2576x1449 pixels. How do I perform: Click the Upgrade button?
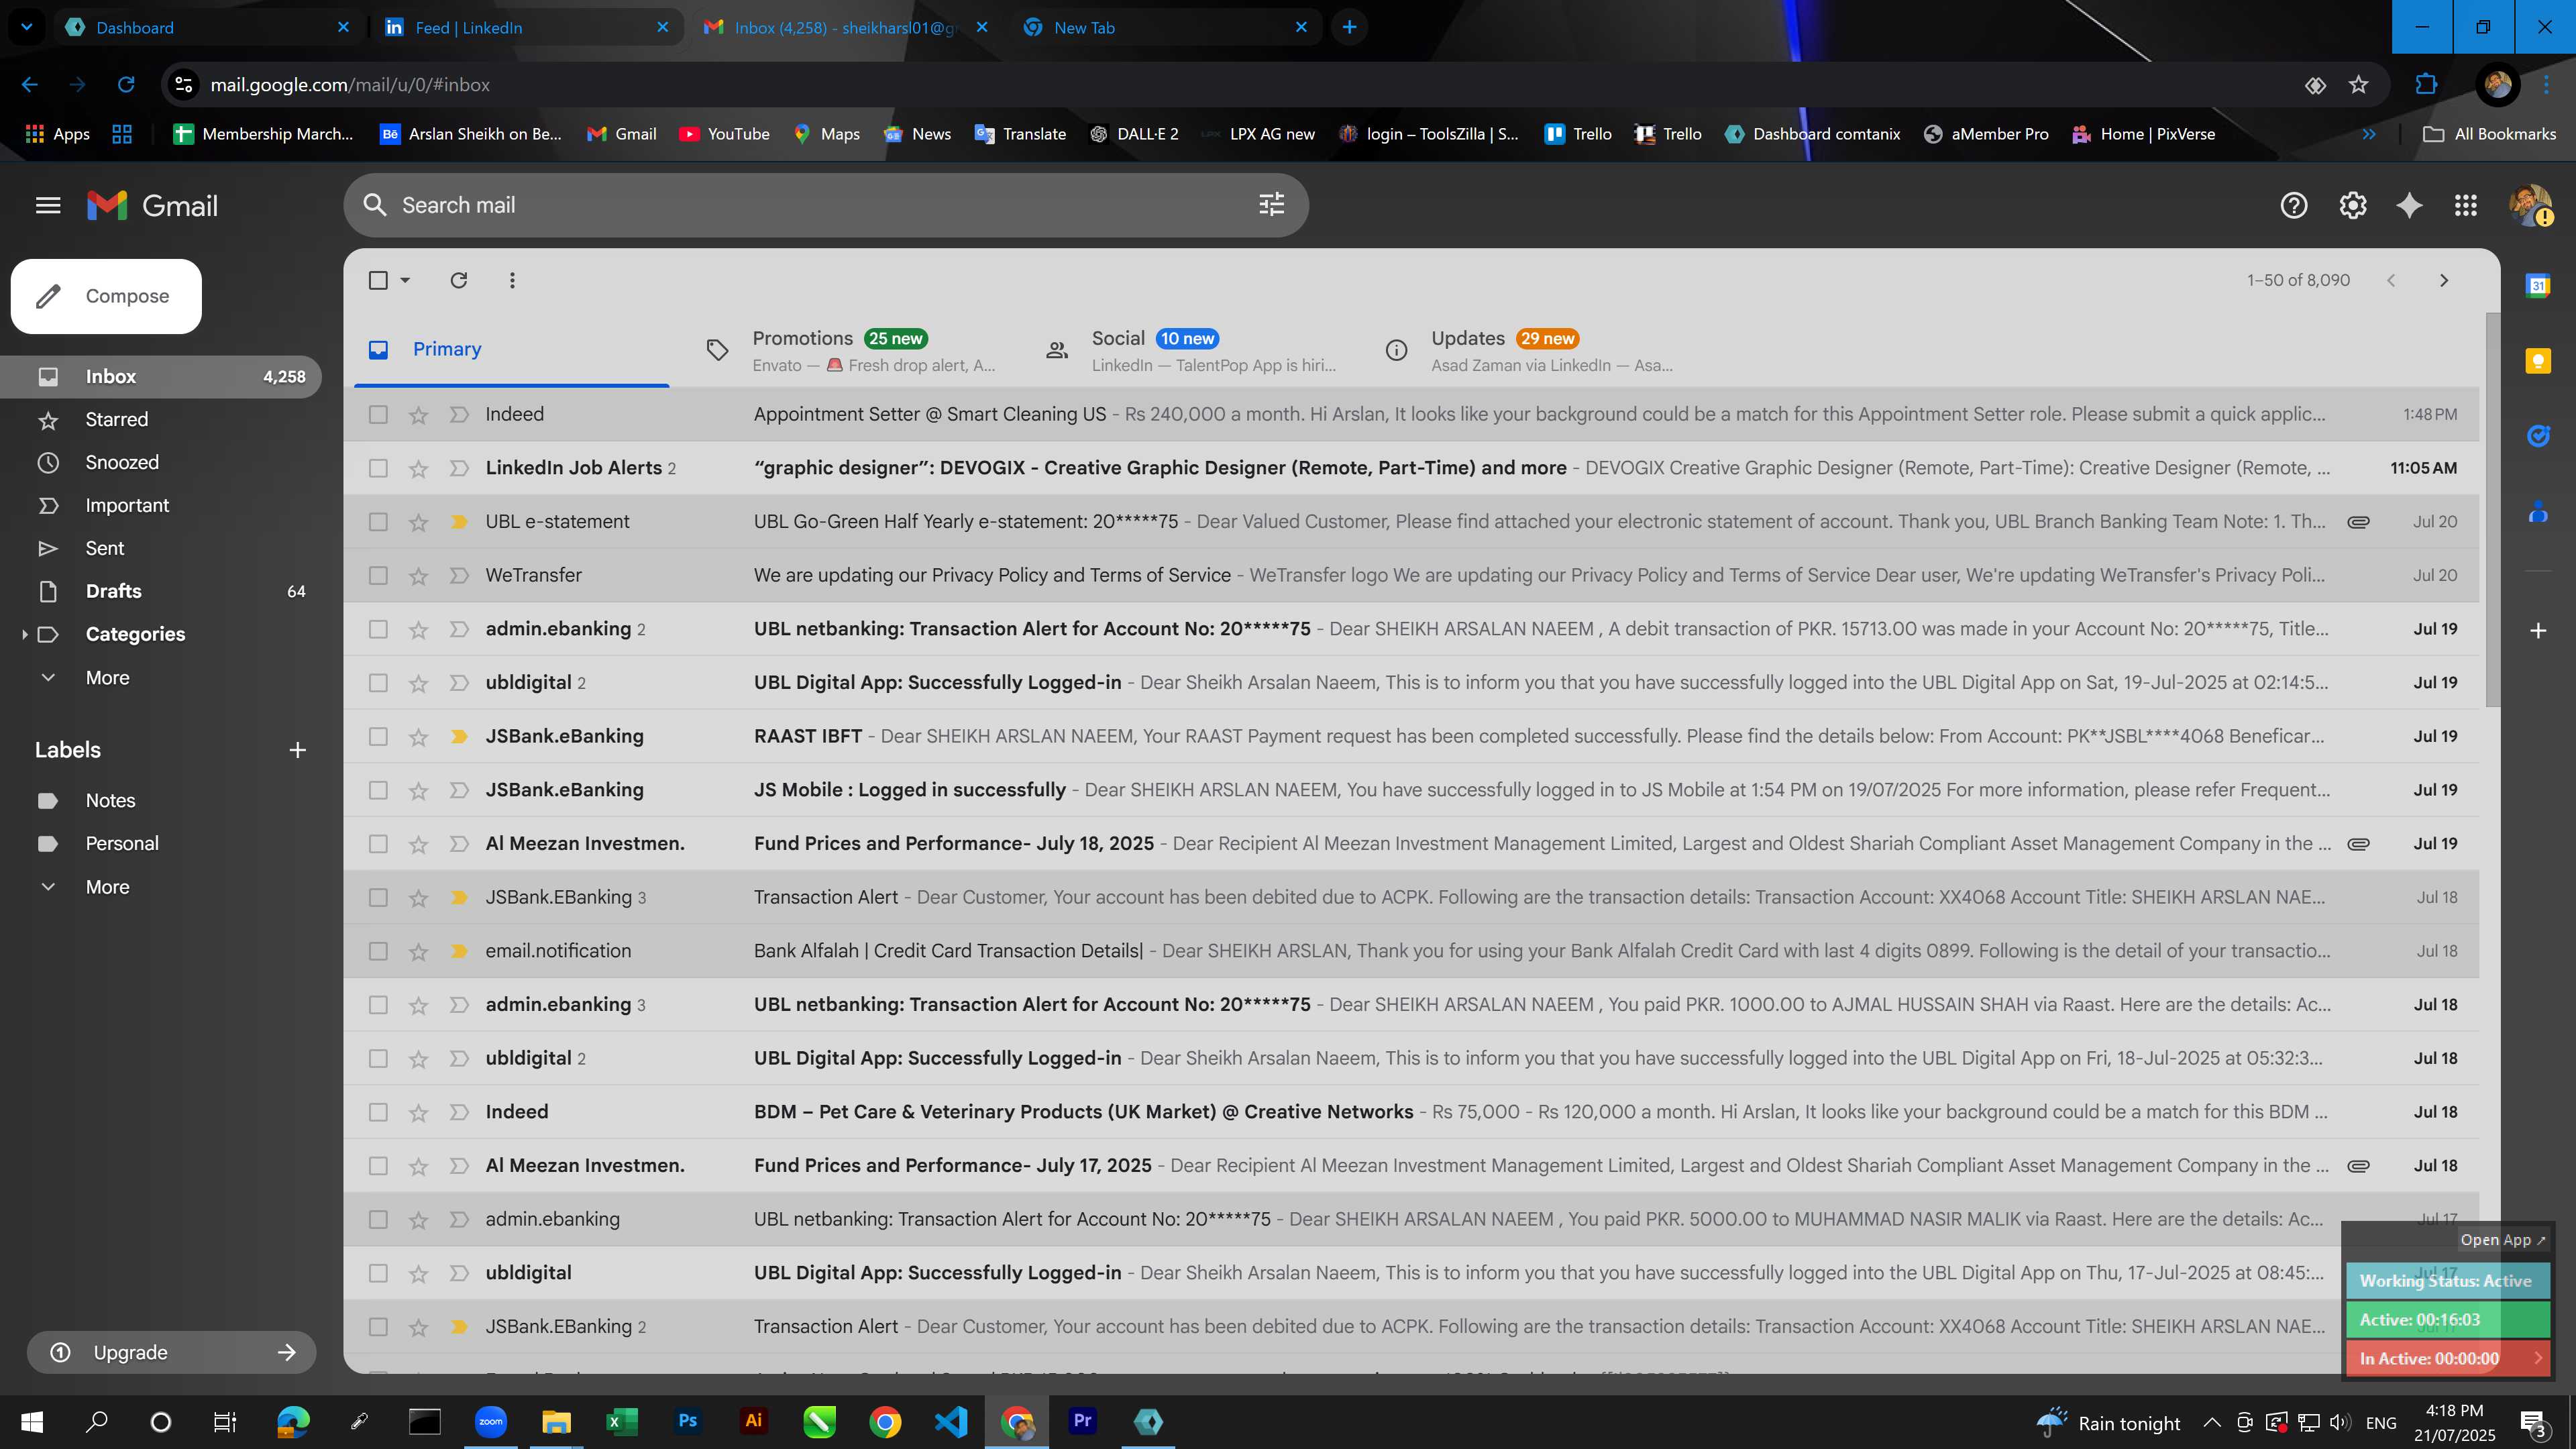[171, 1352]
